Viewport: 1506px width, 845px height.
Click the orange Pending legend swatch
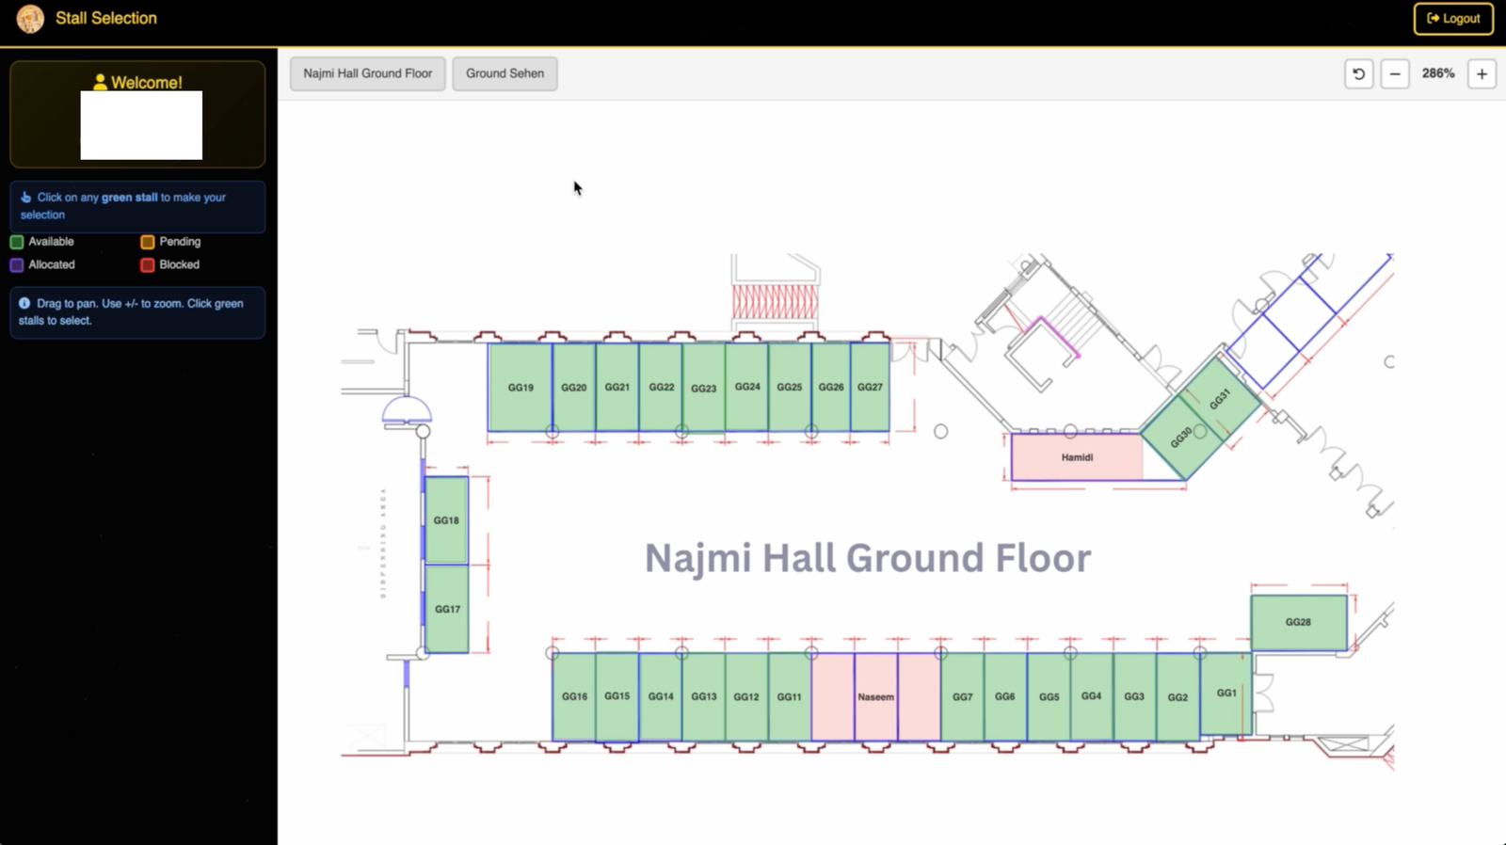point(148,242)
